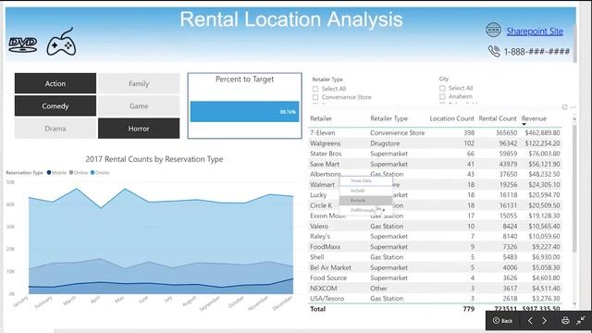Viewport: 592px width, 333px height.
Task: Click the Percent to Target card title
Action: point(244,80)
